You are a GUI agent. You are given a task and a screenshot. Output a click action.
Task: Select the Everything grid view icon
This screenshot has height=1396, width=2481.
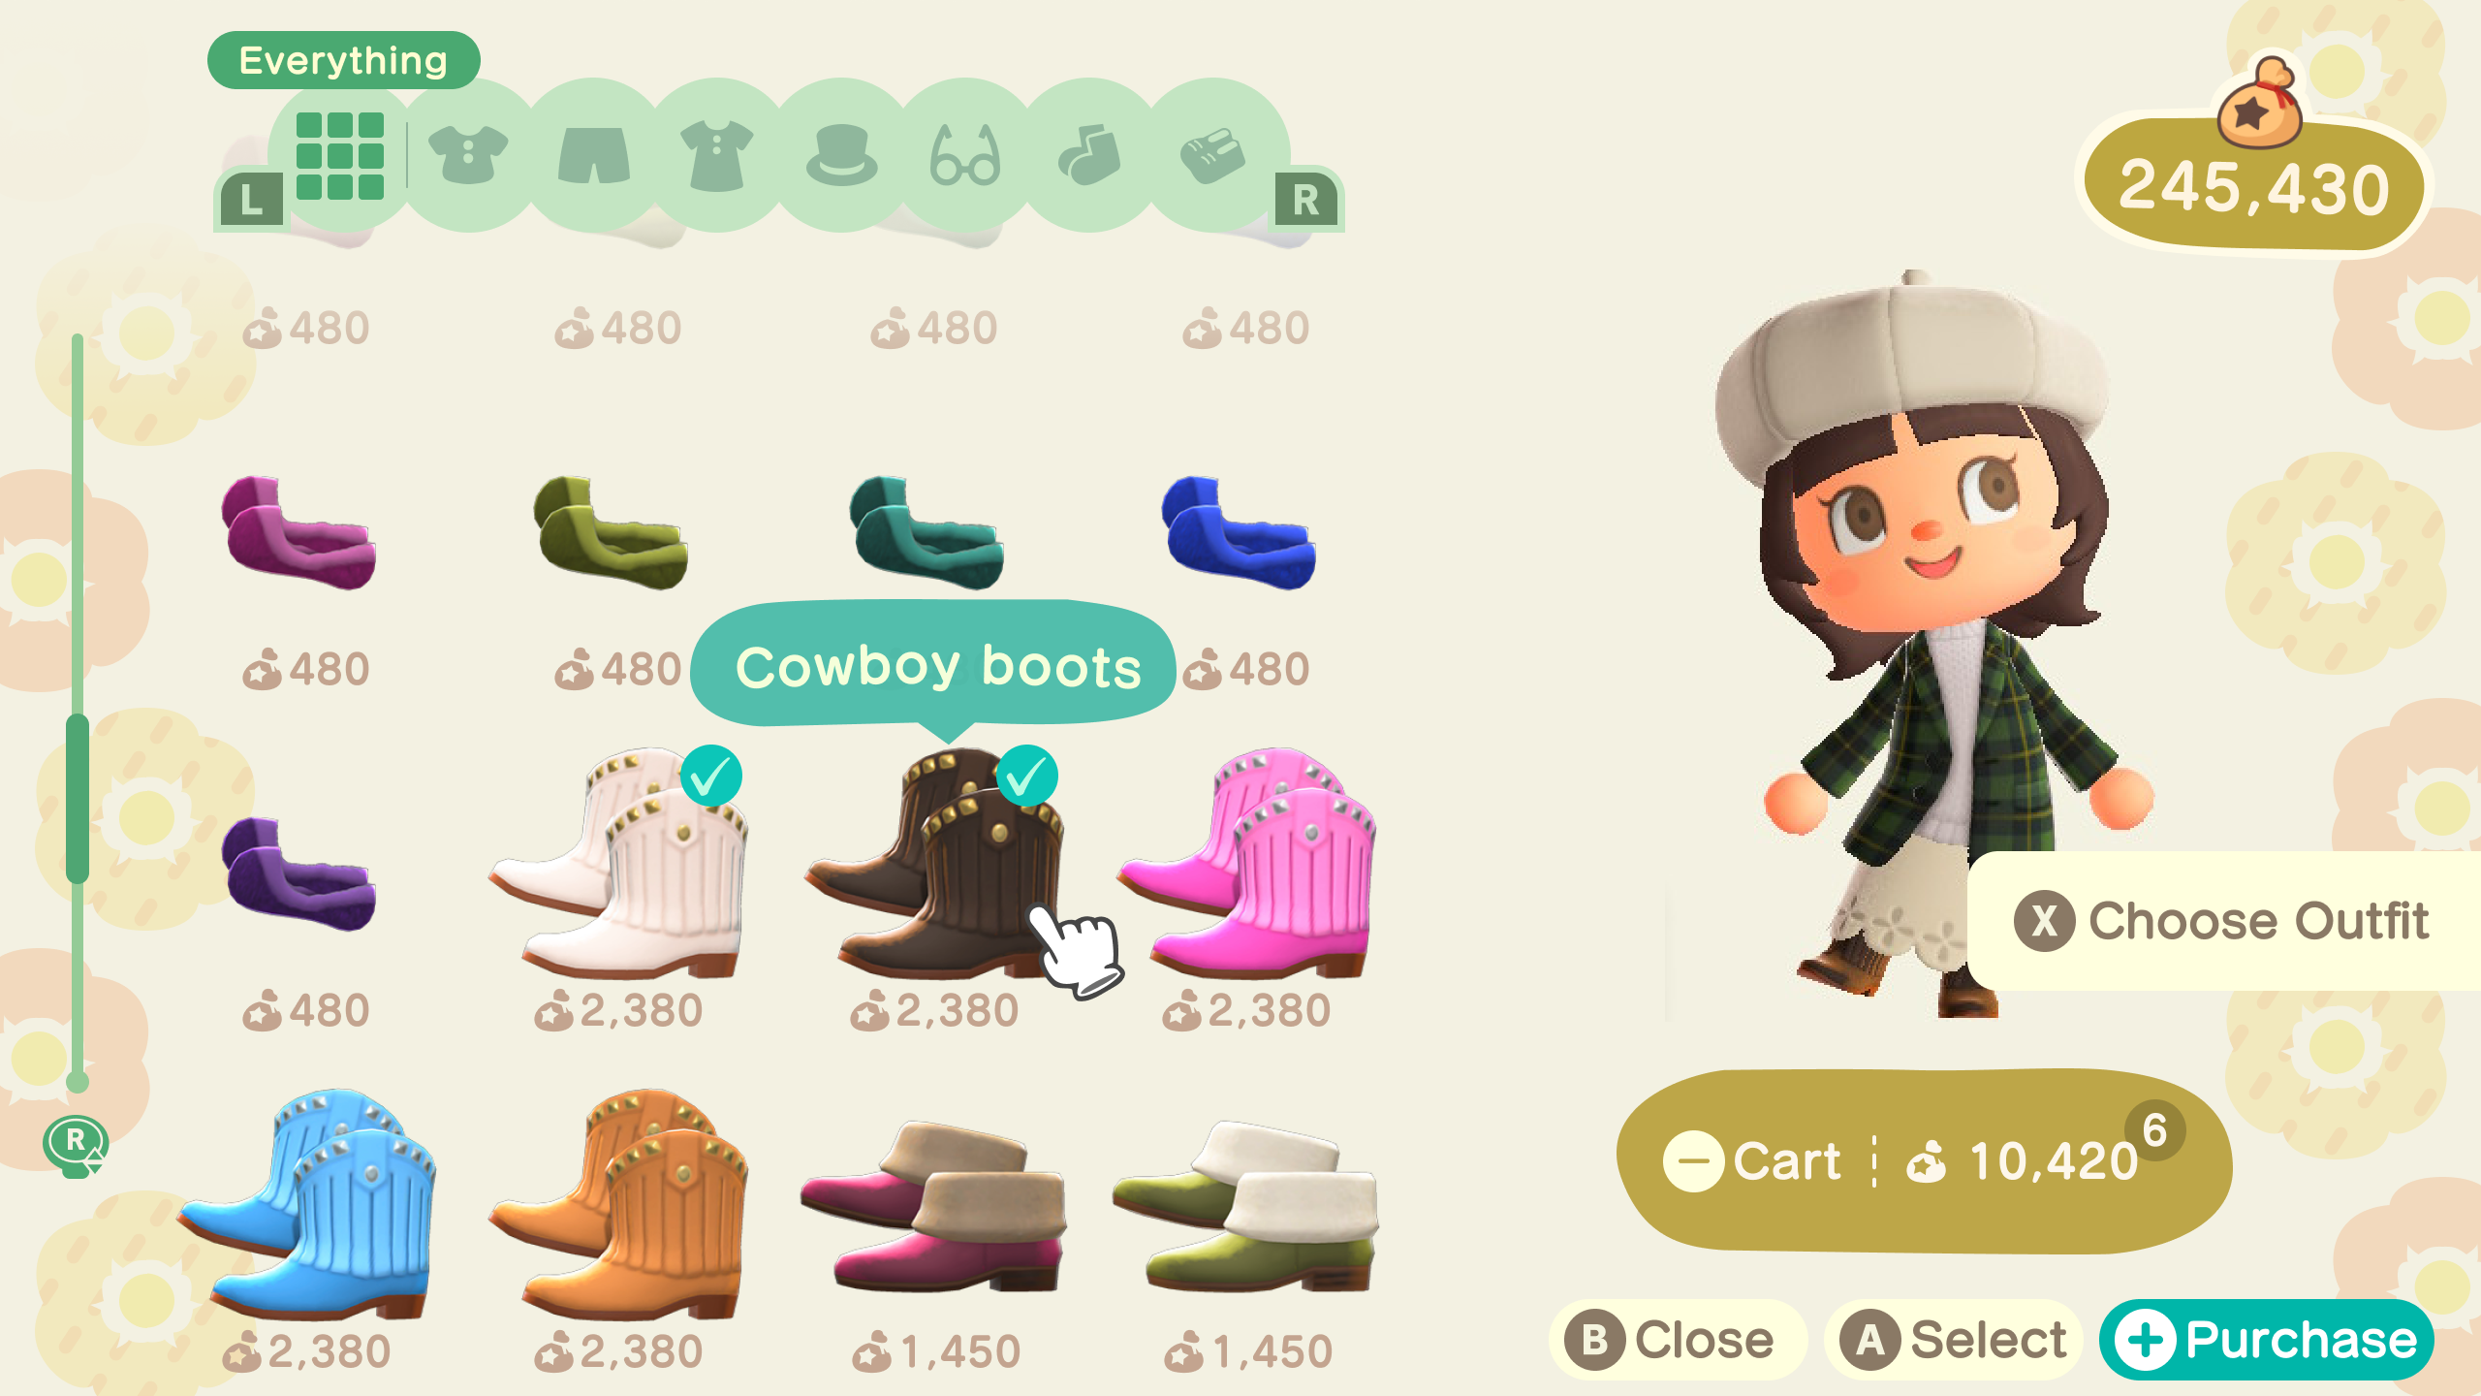point(340,155)
